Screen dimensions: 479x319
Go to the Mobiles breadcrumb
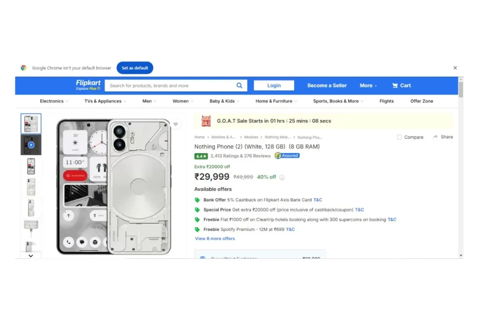tap(251, 137)
